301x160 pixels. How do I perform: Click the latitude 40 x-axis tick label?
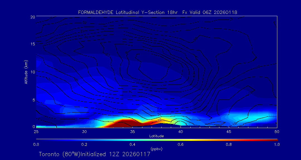click(x=181, y=131)
